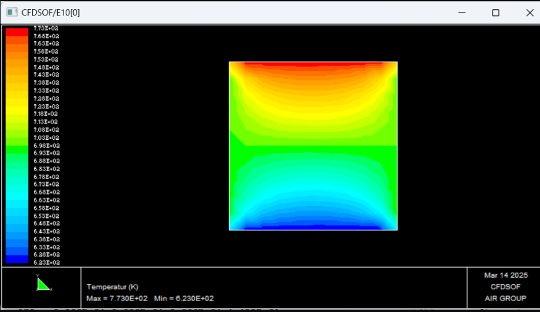Click the Max = 7.730E+02 readout
Screen dimensions: 540x312
(x=117, y=299)
